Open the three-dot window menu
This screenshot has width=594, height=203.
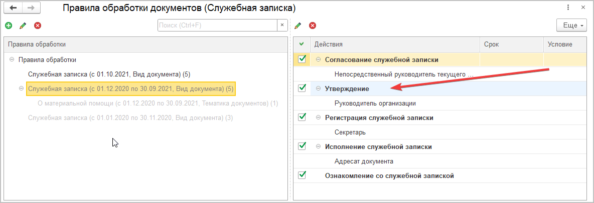(568, 8)
